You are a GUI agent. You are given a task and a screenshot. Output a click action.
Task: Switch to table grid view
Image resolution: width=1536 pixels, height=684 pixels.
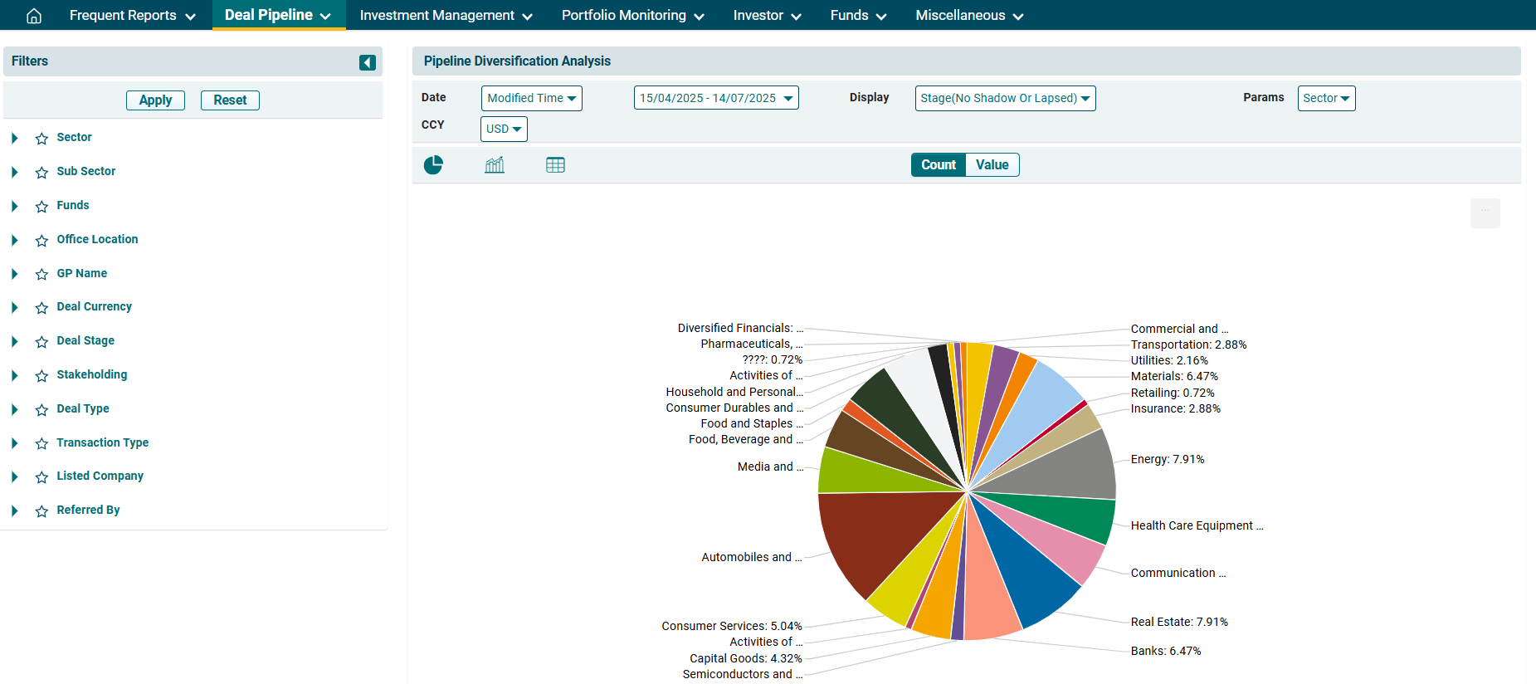pos(555,165)
